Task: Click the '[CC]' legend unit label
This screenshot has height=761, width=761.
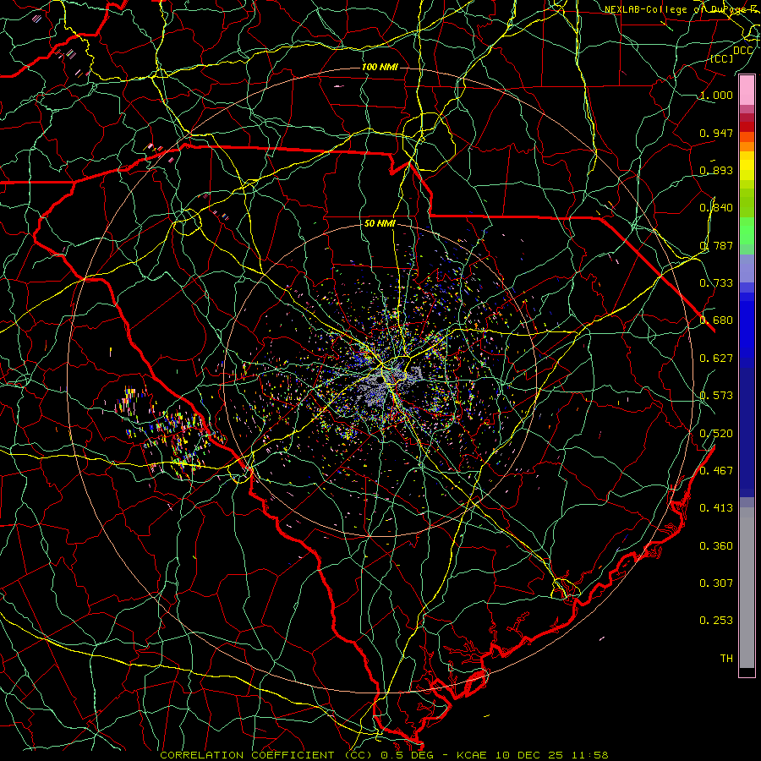Action: pos(722,58)
